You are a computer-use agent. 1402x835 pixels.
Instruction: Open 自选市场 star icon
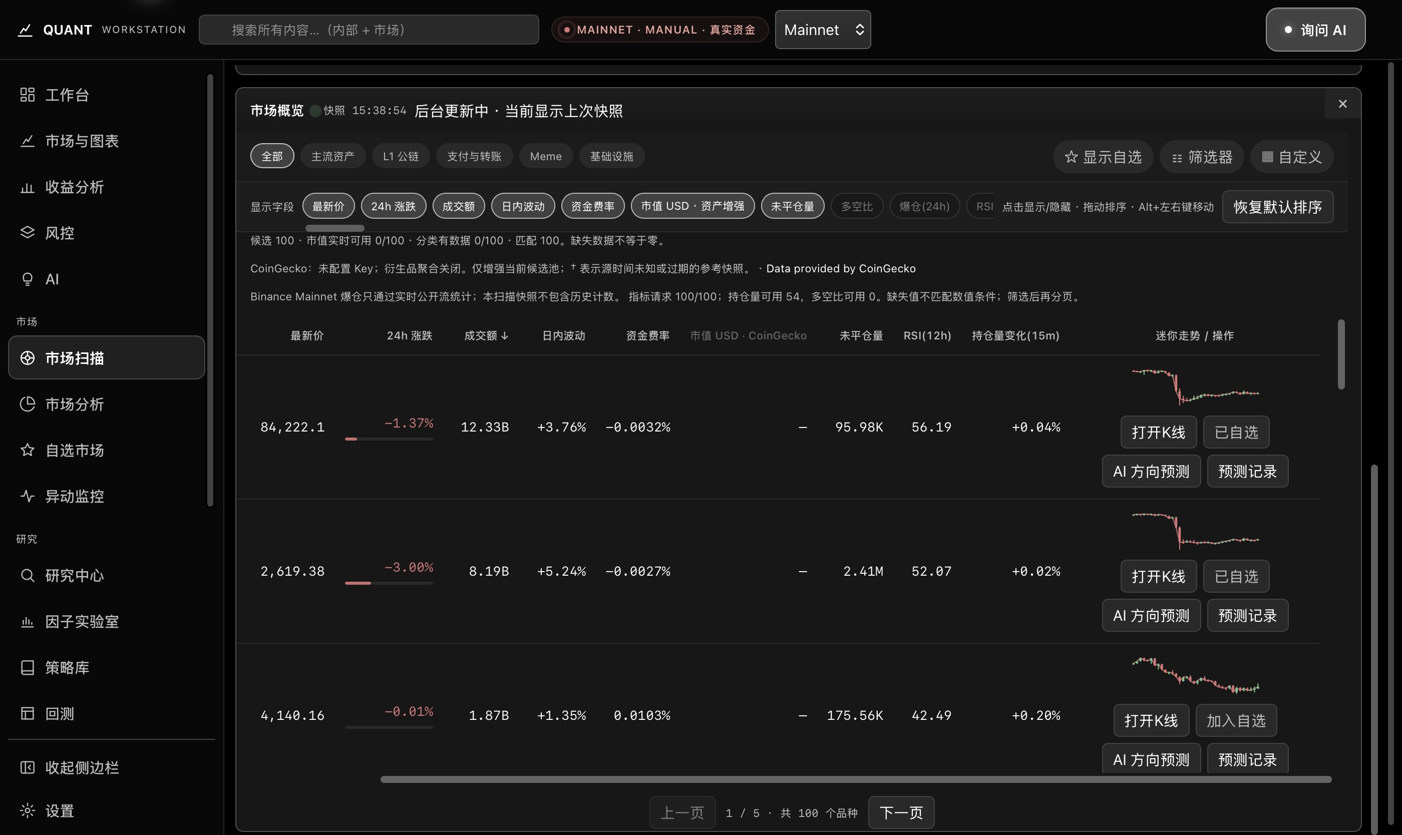27,450
